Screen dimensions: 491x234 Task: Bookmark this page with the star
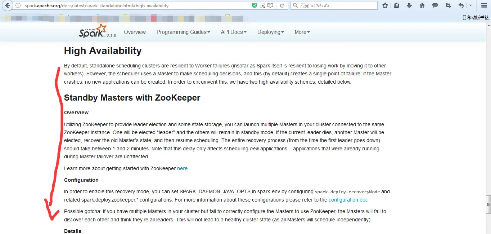click(385, 5)
